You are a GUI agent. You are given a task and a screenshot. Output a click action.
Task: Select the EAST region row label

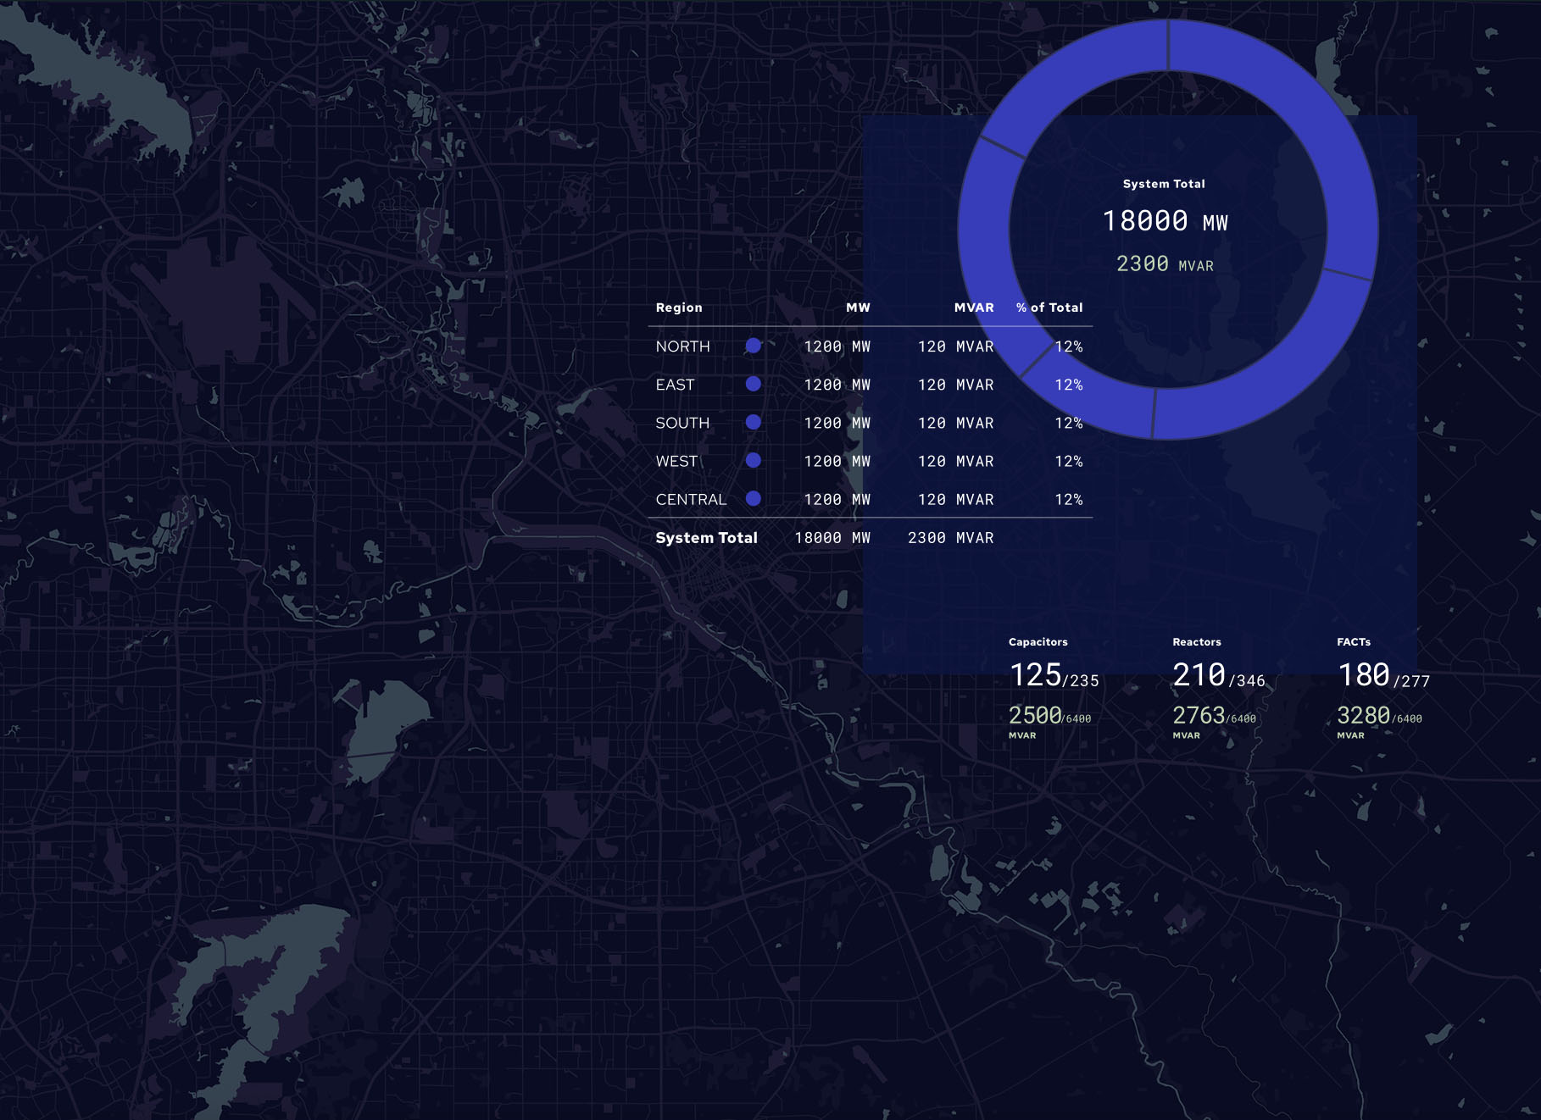[x=675, y=385]
